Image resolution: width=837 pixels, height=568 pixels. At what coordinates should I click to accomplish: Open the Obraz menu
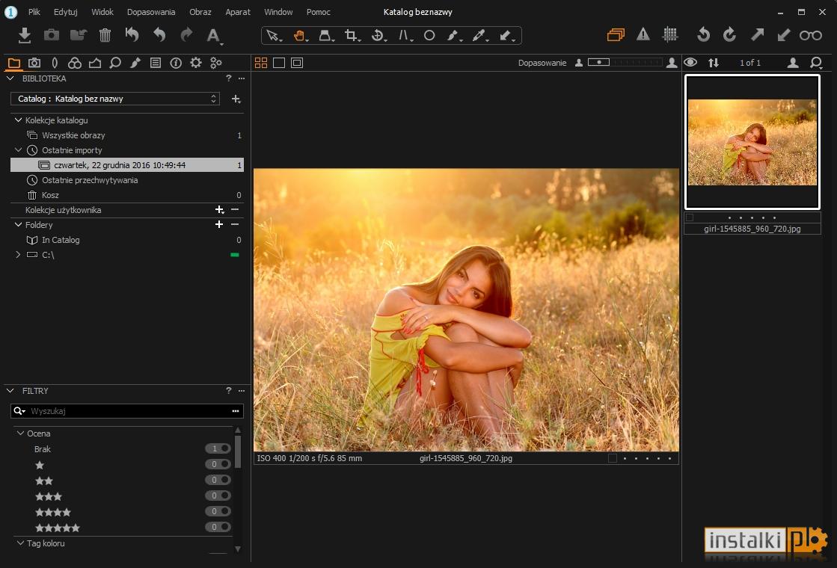tap(200, 12)
